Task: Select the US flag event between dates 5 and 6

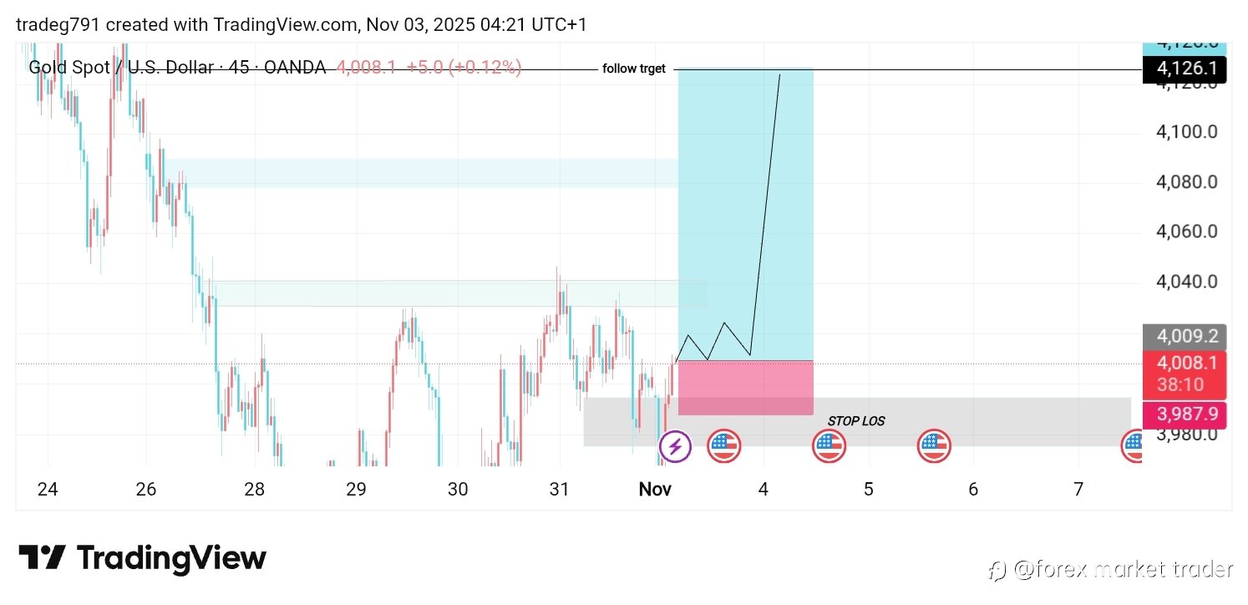Action: 934,447
